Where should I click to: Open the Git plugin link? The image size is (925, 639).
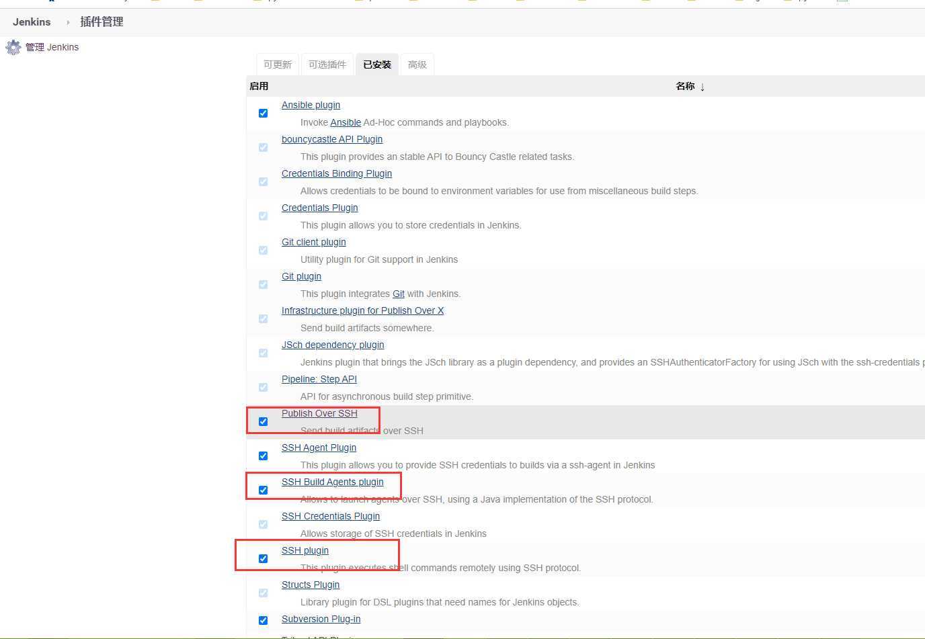click(301, 276)
